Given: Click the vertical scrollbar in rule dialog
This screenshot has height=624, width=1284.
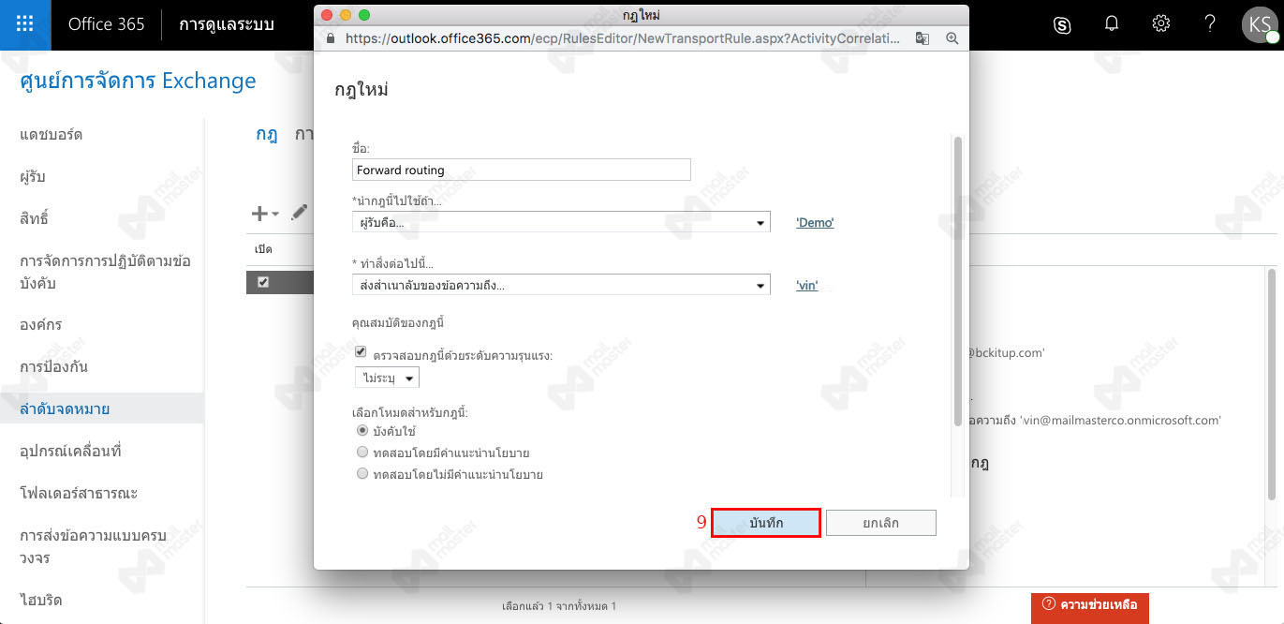Looking at the screenshot, I should click(x=957, y=281).
